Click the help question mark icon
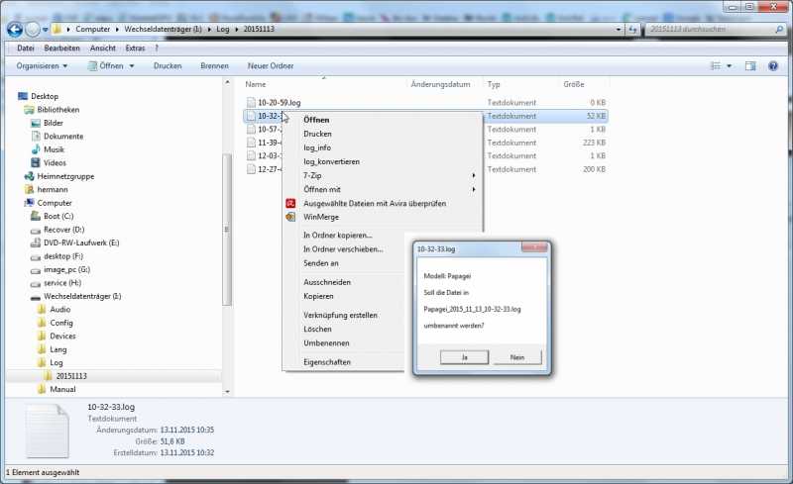This screenshot has height=484, width=793. pos(773,65)
